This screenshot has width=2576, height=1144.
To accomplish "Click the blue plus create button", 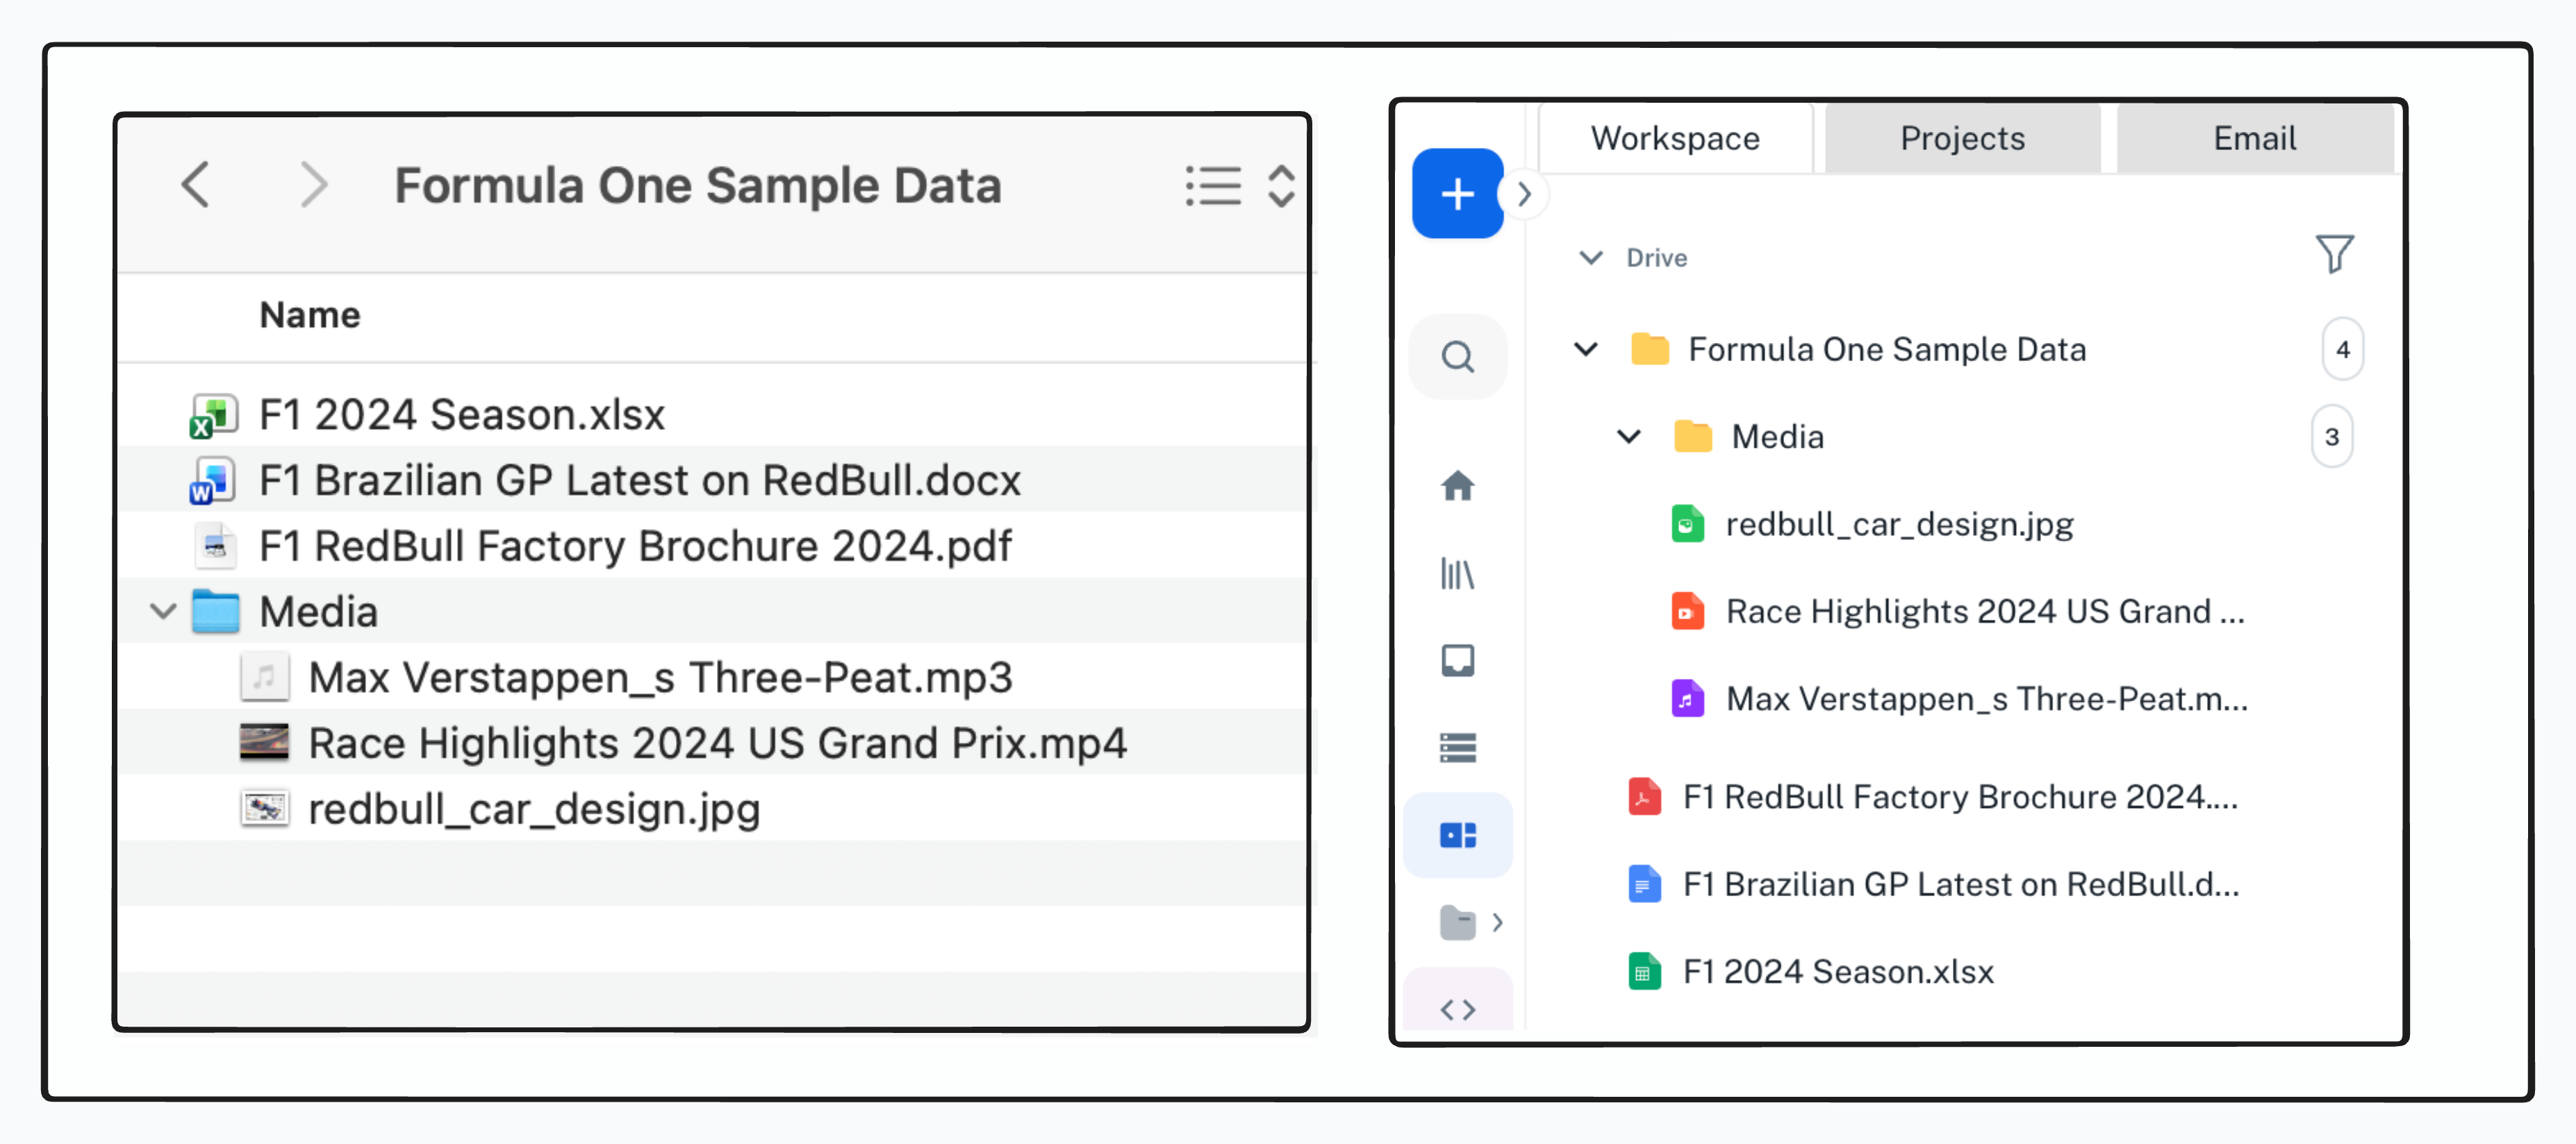I will [x=1457, y=194].
